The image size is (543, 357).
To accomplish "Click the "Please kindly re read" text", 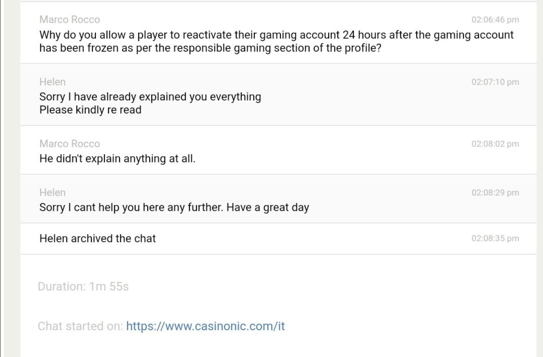I will [90, 110].
